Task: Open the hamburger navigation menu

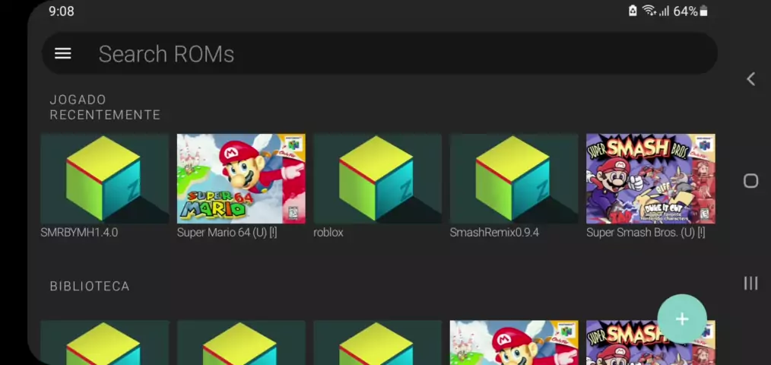Action: pyautogui.click(x=63, y=53)
